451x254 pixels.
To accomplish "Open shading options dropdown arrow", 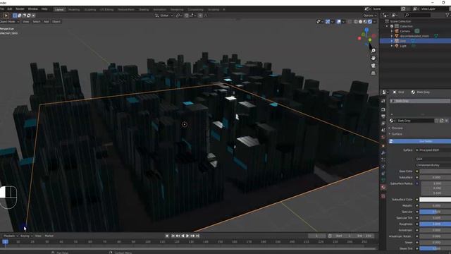I will pyautogui.click(x=374, y=22).
